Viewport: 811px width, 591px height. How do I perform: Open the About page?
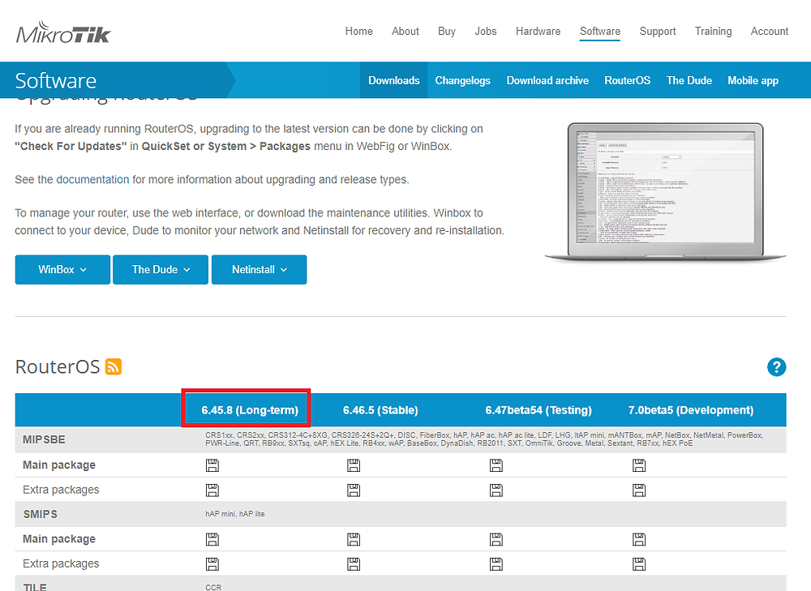405,31
